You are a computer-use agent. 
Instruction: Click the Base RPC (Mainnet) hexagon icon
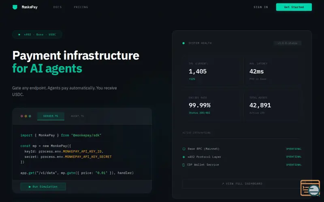(184, 149)
